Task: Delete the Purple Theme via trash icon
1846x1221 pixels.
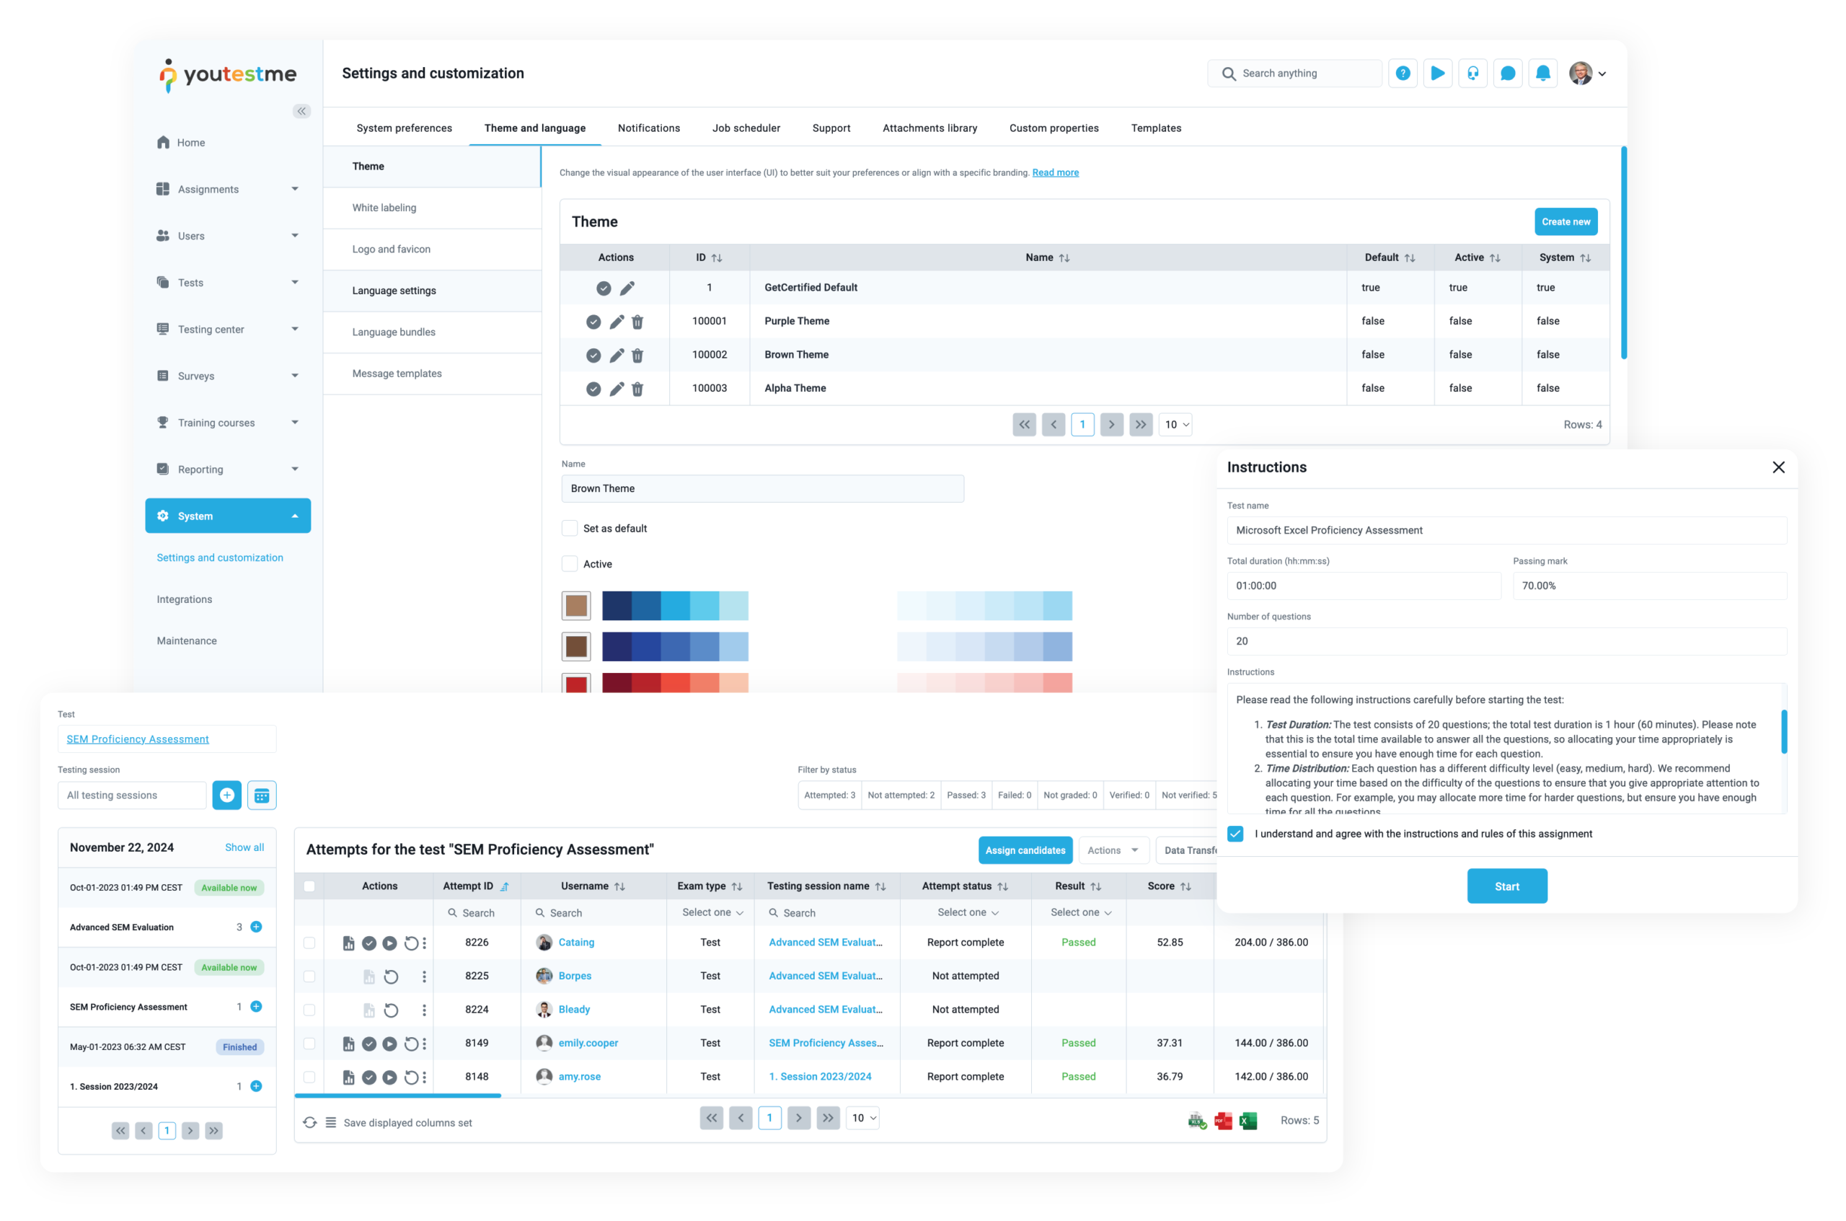Action: click(x=637, y=322)
